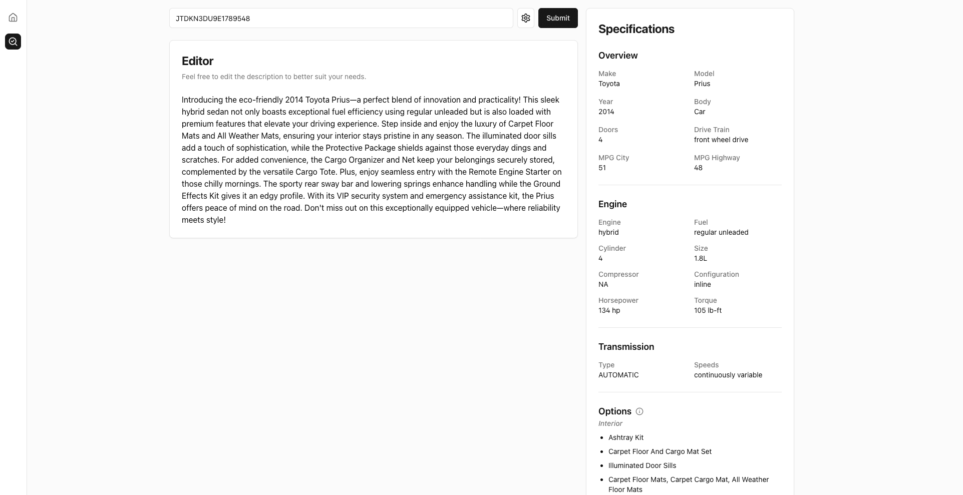Image resolution: width=963 pixels, height=495 pixels.
Task: Click the Horsepower value 134 hp
Action: click(x=609, y=310)
